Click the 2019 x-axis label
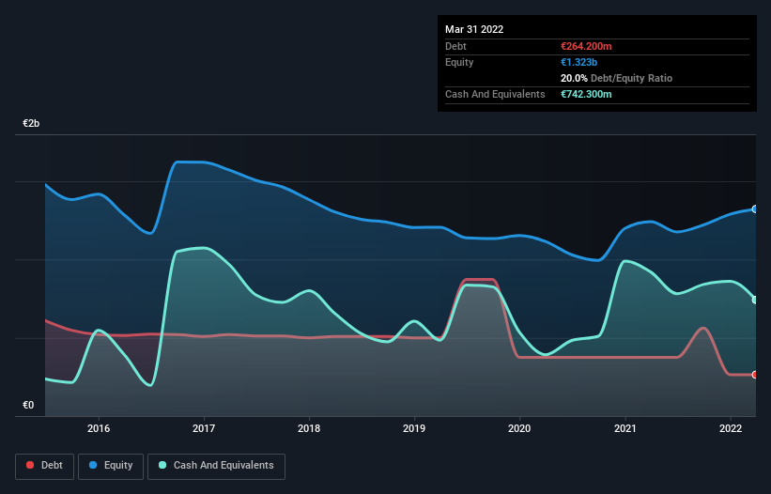 click(414, 428)
